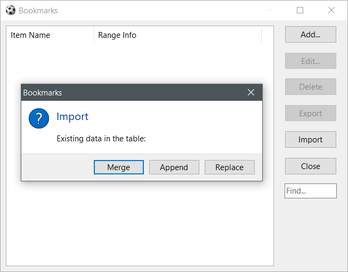Choose Append for existing table data

[174, 167]
